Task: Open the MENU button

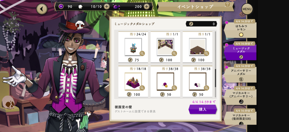Action: (247, 9)
